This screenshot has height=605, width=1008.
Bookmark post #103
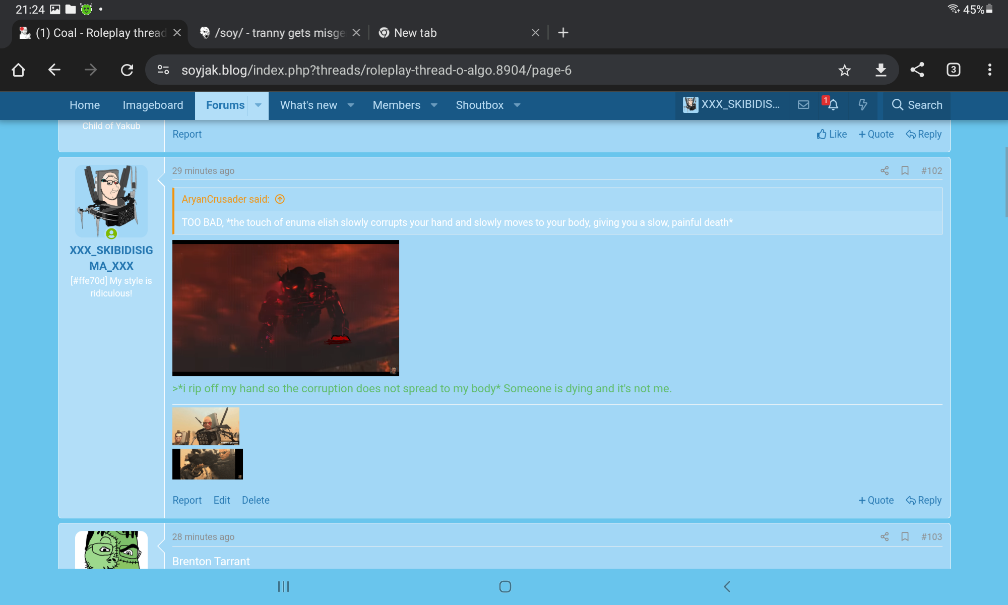coord(905,537)
